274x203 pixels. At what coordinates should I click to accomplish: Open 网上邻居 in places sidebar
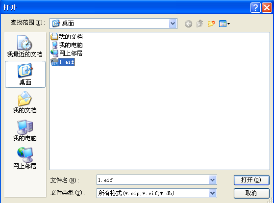pyautogui.click(x=25, y=158)
